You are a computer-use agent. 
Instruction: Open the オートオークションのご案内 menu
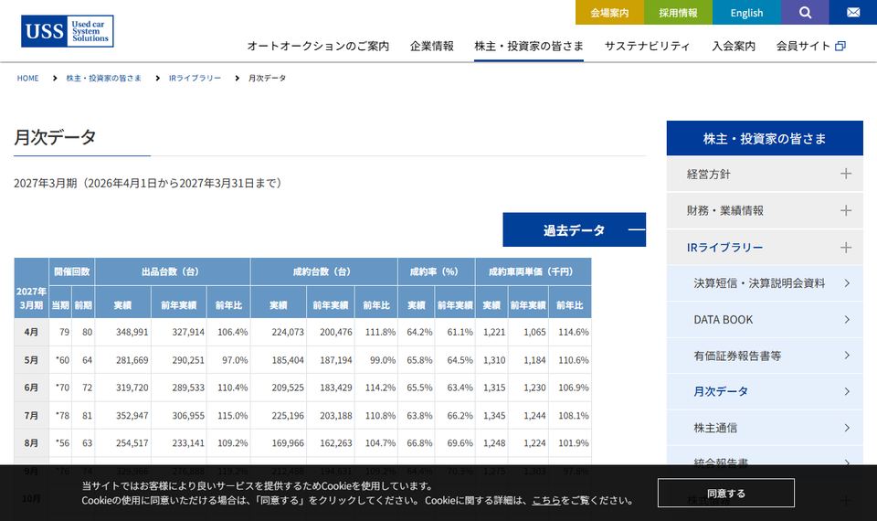(x=318, y=46)
